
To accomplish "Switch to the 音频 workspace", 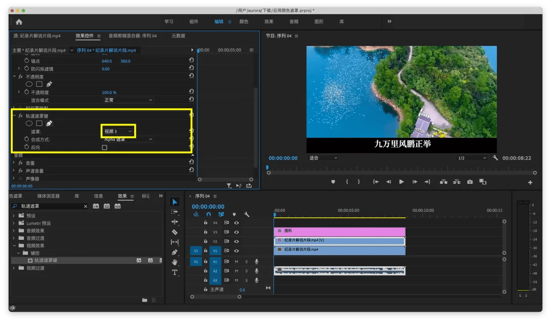I will pos(294,22).
